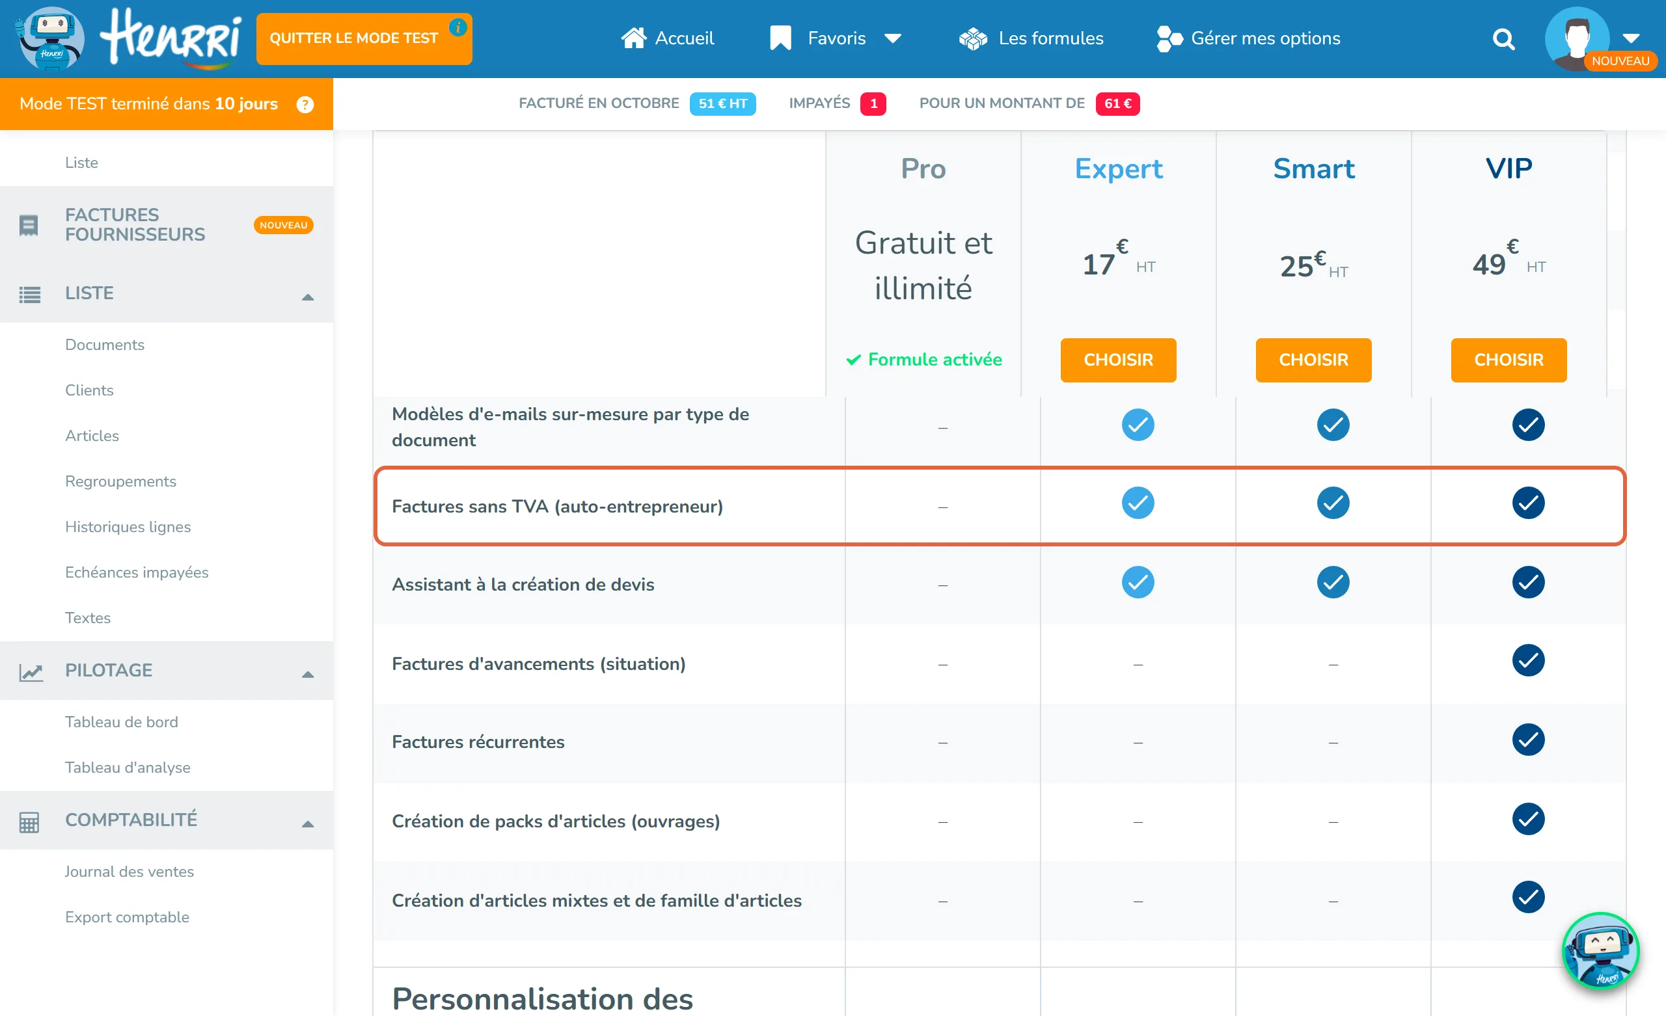Click the Pilotage chart icon
The width and height of the screenshot is (1666, 1016).
(x=31, y=671)
